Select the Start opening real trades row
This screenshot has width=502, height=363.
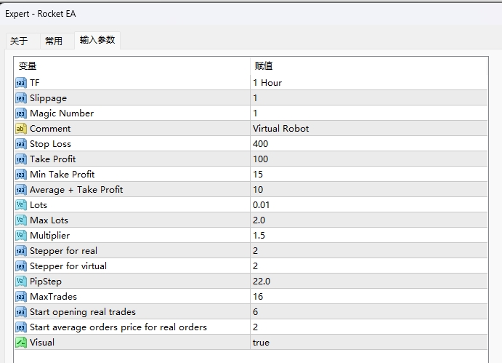[x=83, y=312]
